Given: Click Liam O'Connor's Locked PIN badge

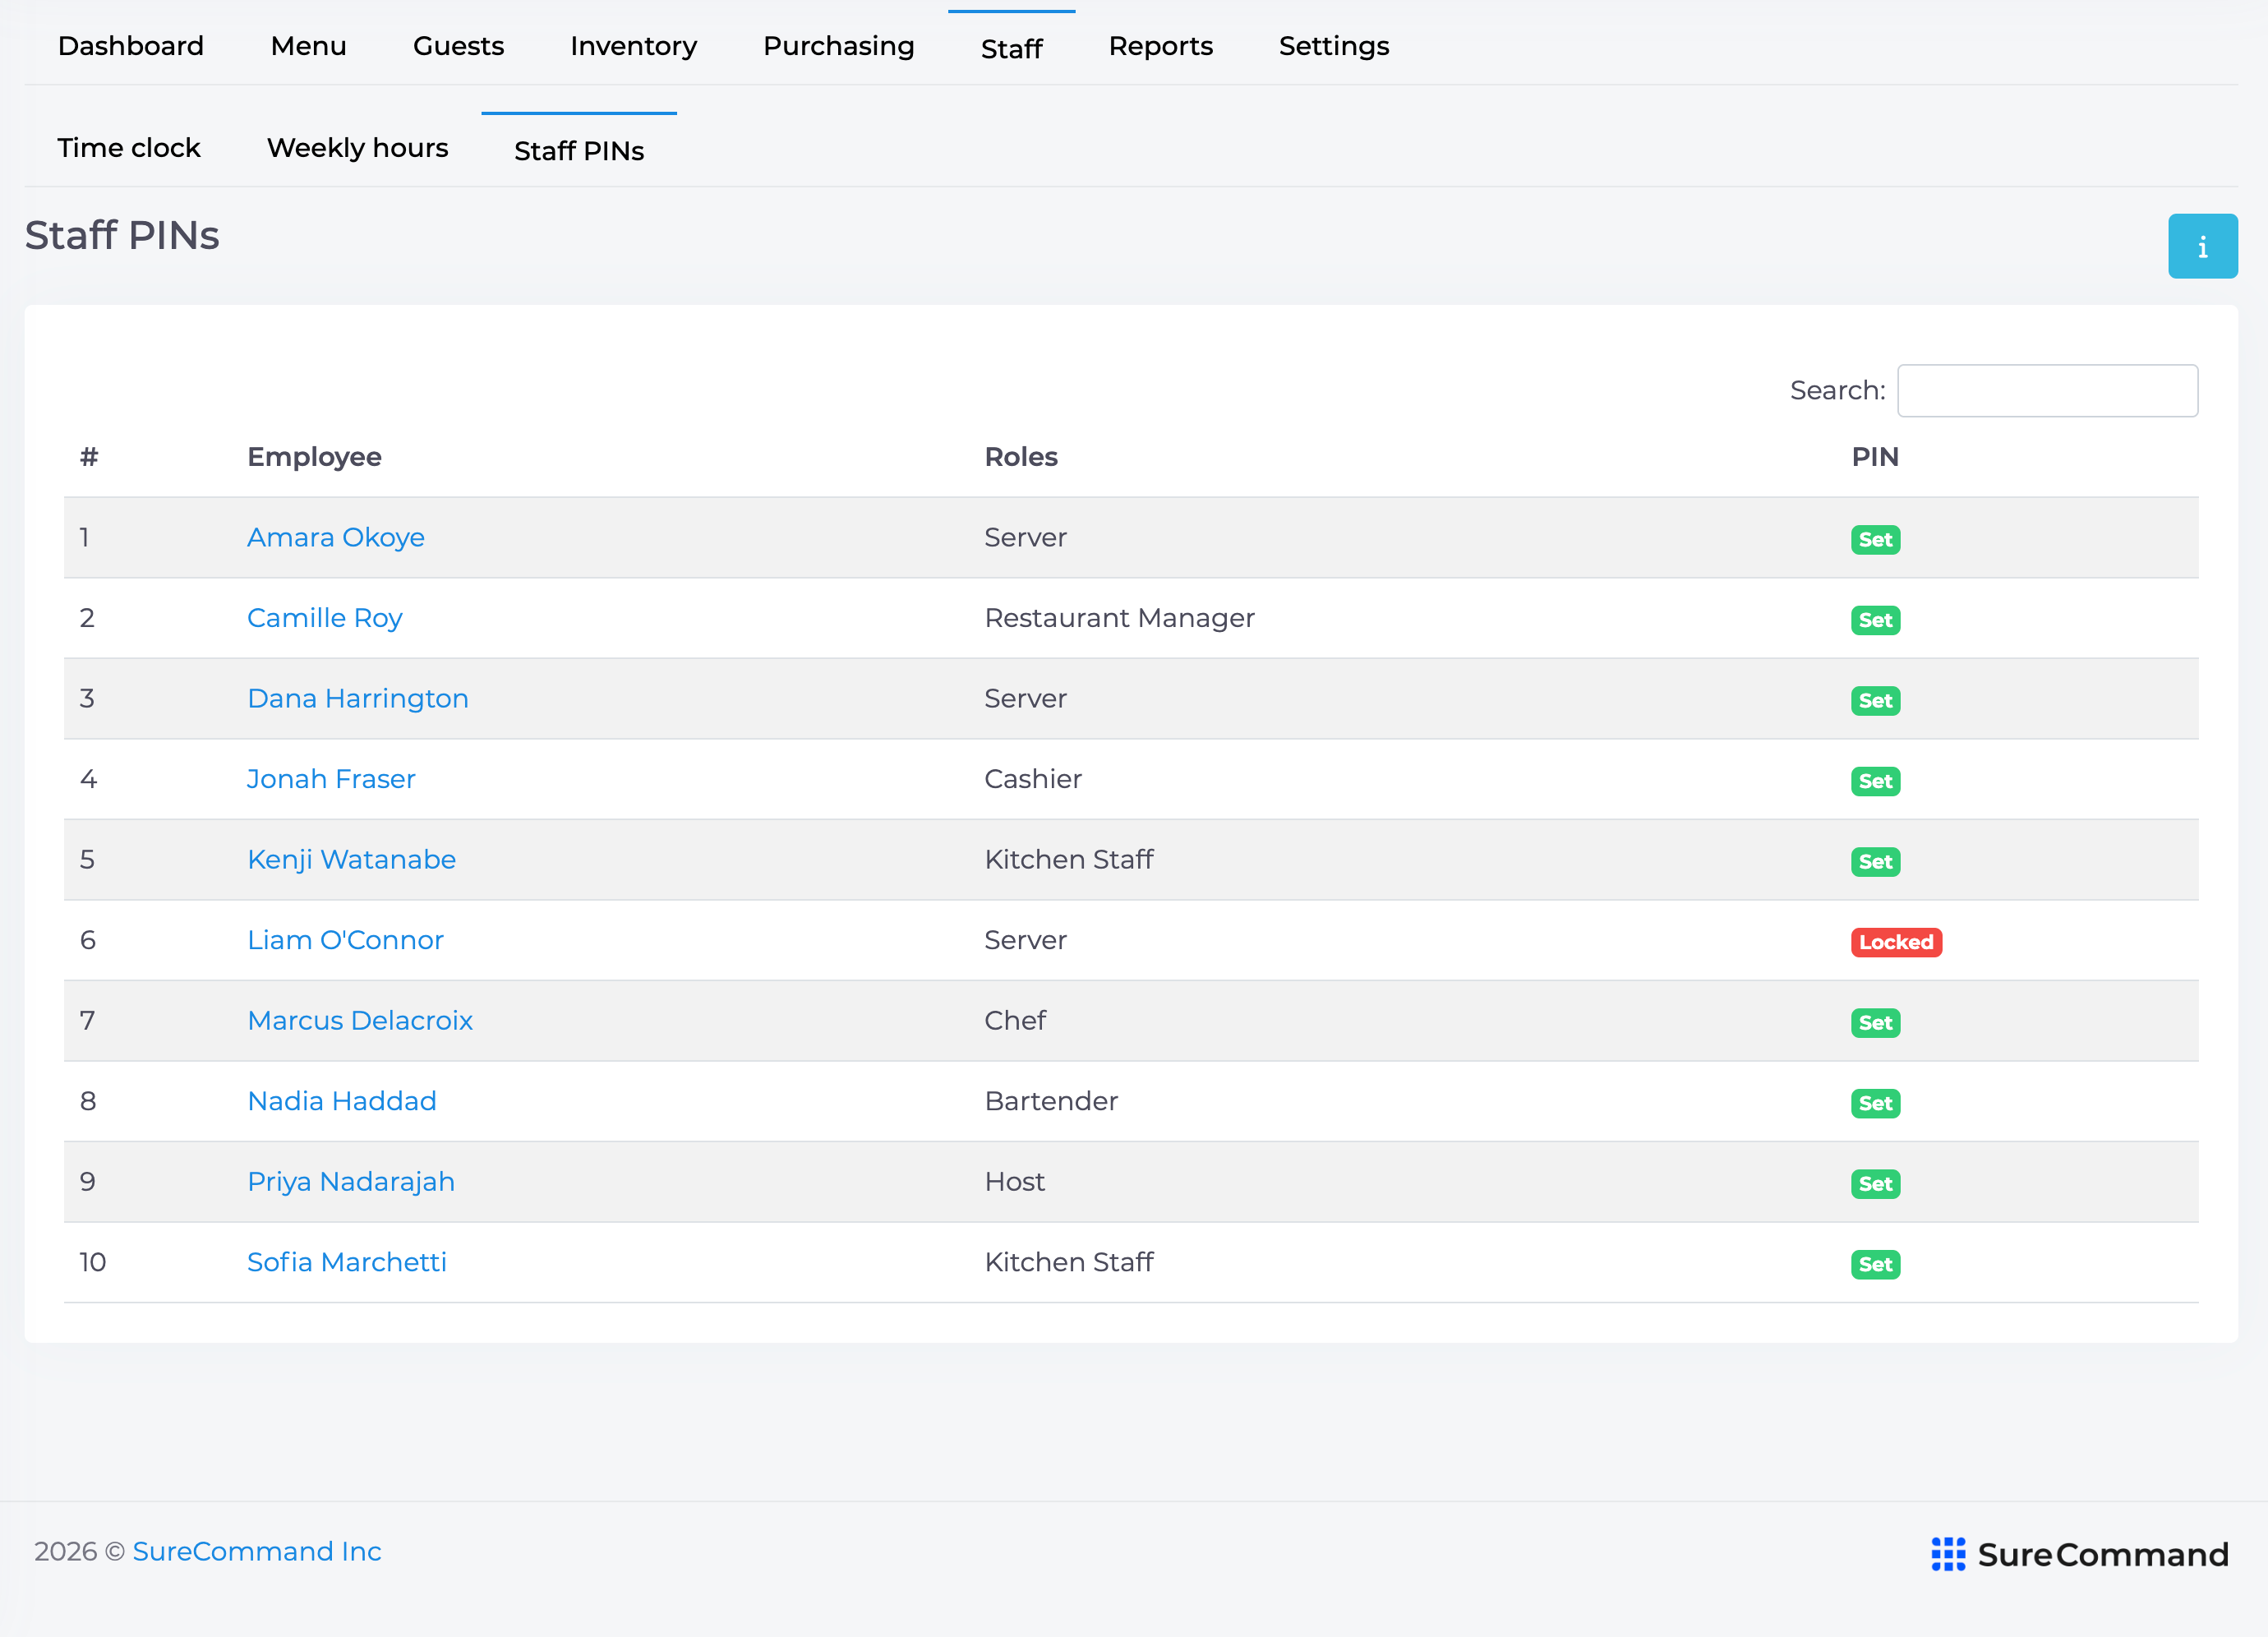Looking at the screenshot, I should 1895,942.
